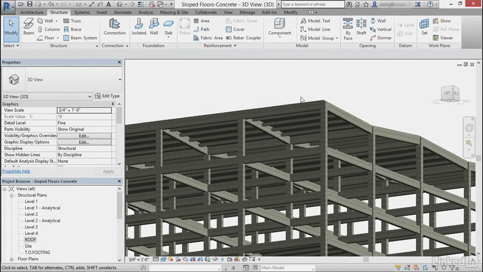Switch to the Annotate tab
This screenshot has height=272, width=483.
pos(122,12)
